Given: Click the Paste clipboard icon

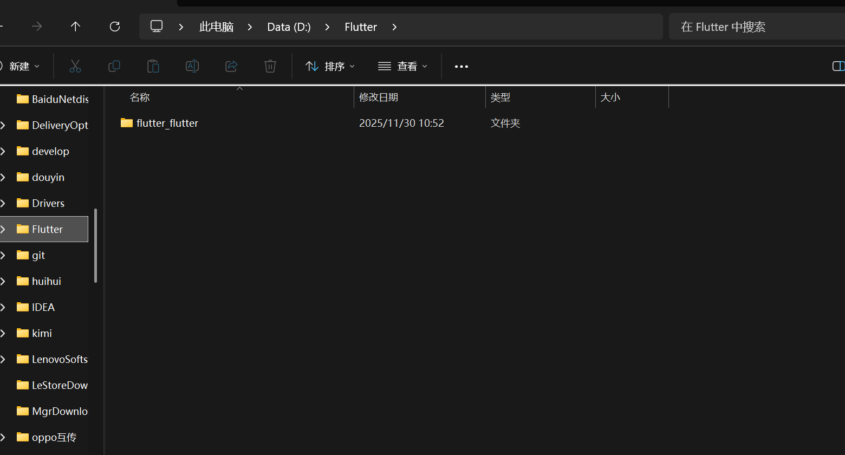Looking at the screenshot, I should coord(153,66).
